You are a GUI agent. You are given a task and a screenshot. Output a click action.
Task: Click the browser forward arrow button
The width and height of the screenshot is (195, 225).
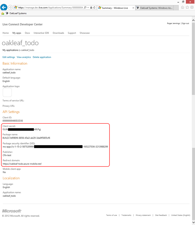click(x=10, y=7)
